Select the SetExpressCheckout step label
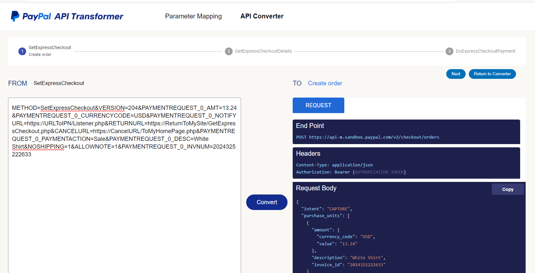The image size is (535, 273). coord(50,47)
